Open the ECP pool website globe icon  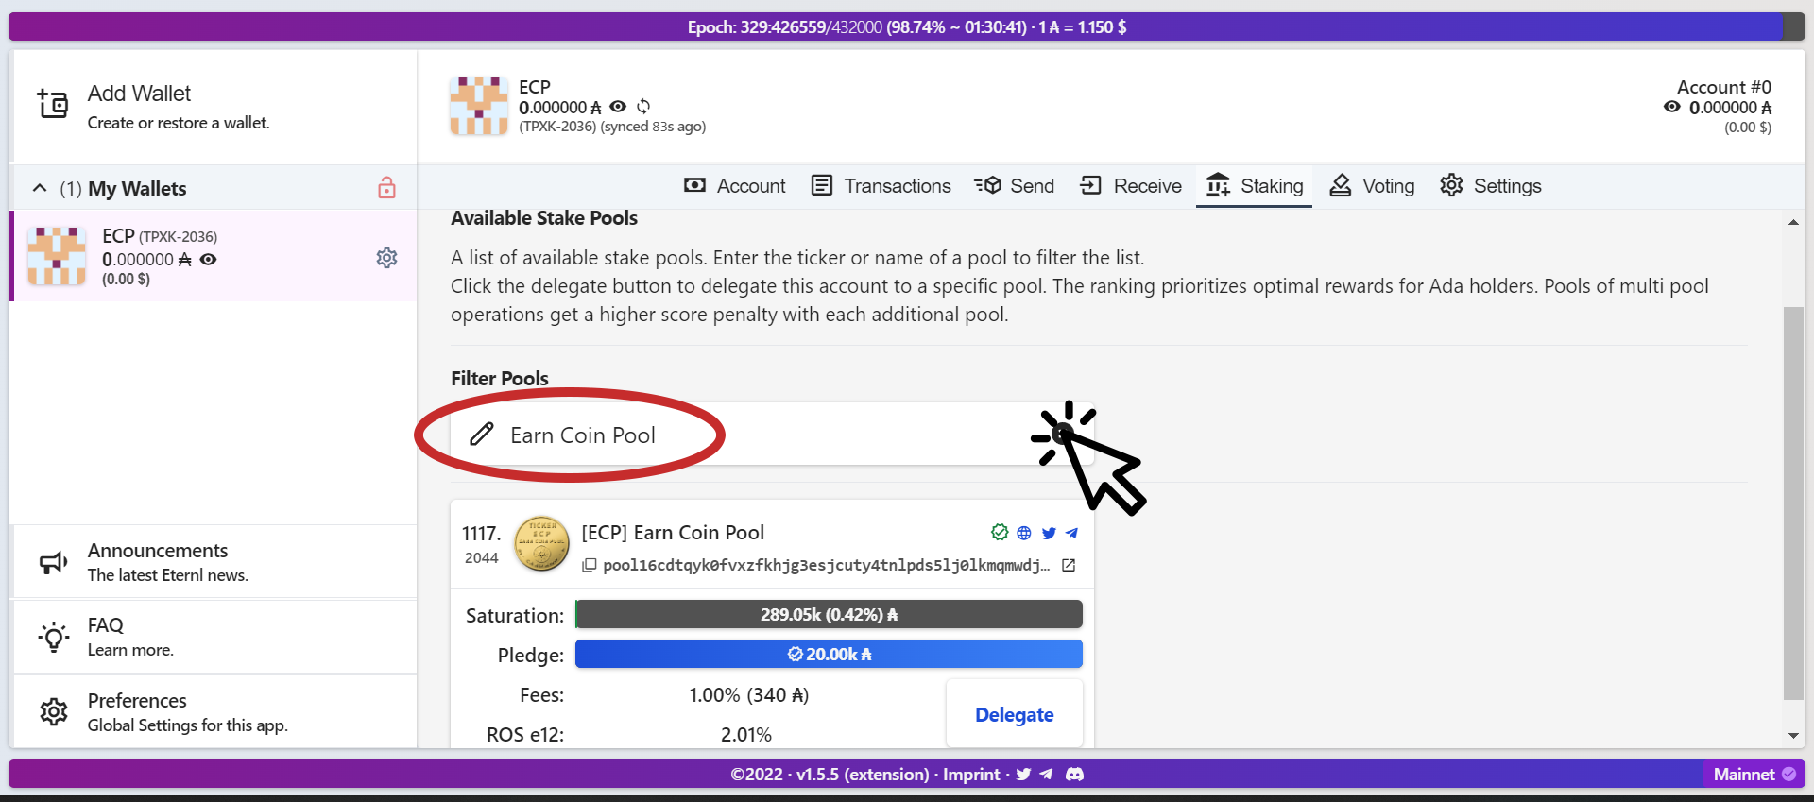[x=1024, y=533]
